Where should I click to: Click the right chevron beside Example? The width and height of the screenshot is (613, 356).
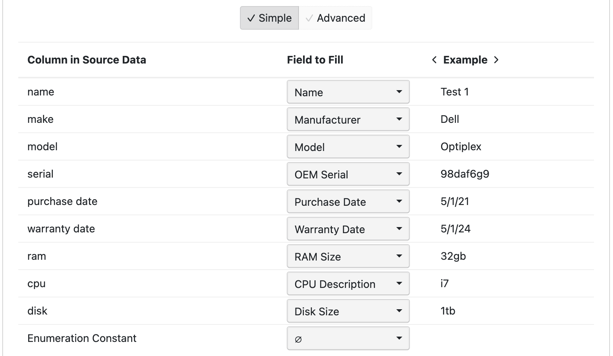click(497, 59)
